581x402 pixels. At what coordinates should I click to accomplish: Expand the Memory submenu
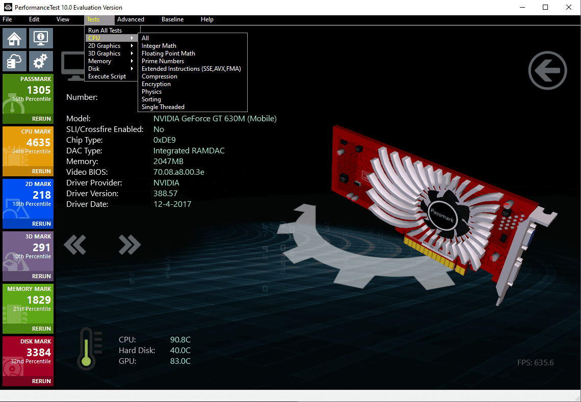pyautogui.click(x=111, y=61)
